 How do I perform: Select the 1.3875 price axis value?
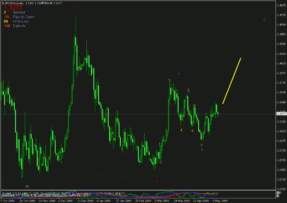(281, 73)
